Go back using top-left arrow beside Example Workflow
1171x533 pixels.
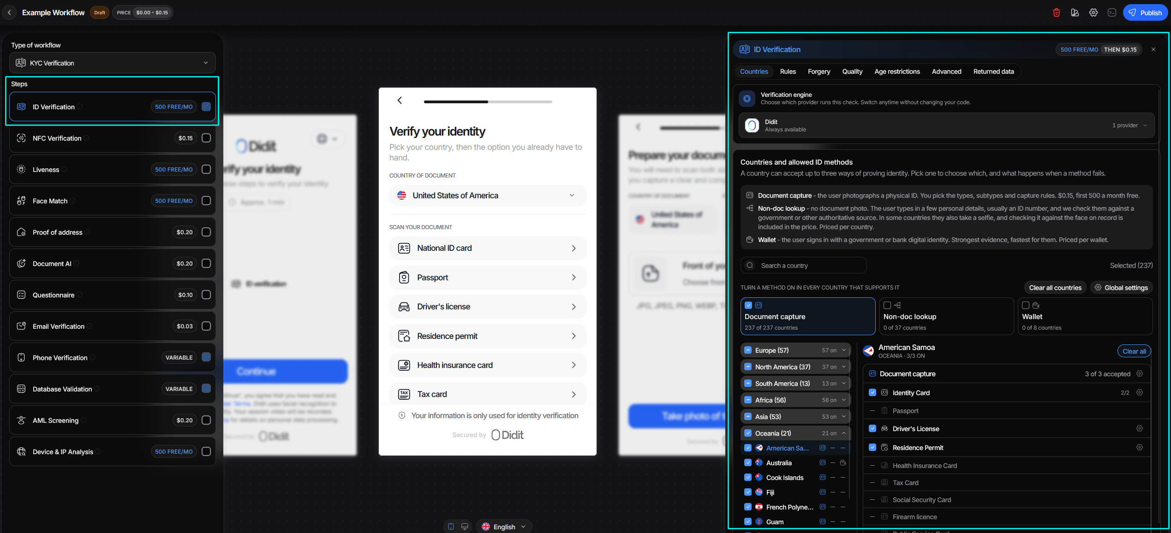[x=9, y=12]
